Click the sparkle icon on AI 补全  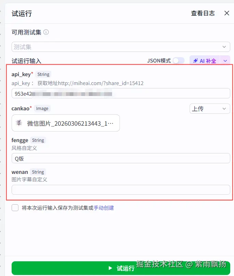pyautogui.click(x=195, y=61)
